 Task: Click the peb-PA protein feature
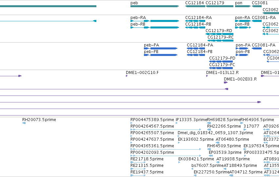161,48
